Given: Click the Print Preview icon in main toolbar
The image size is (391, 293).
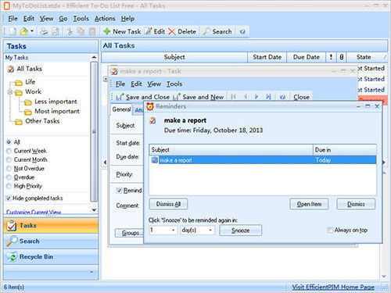Looking at the screenshot, I should [x=56, y=31].
